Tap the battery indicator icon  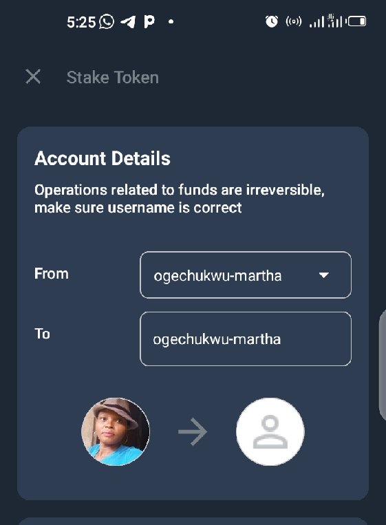(357, 22)
